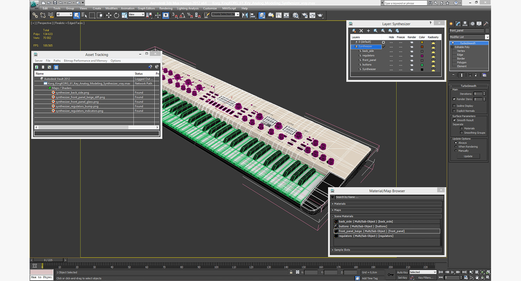
Task: Pick the Select and Scale tool
Action: click(124, 15)
